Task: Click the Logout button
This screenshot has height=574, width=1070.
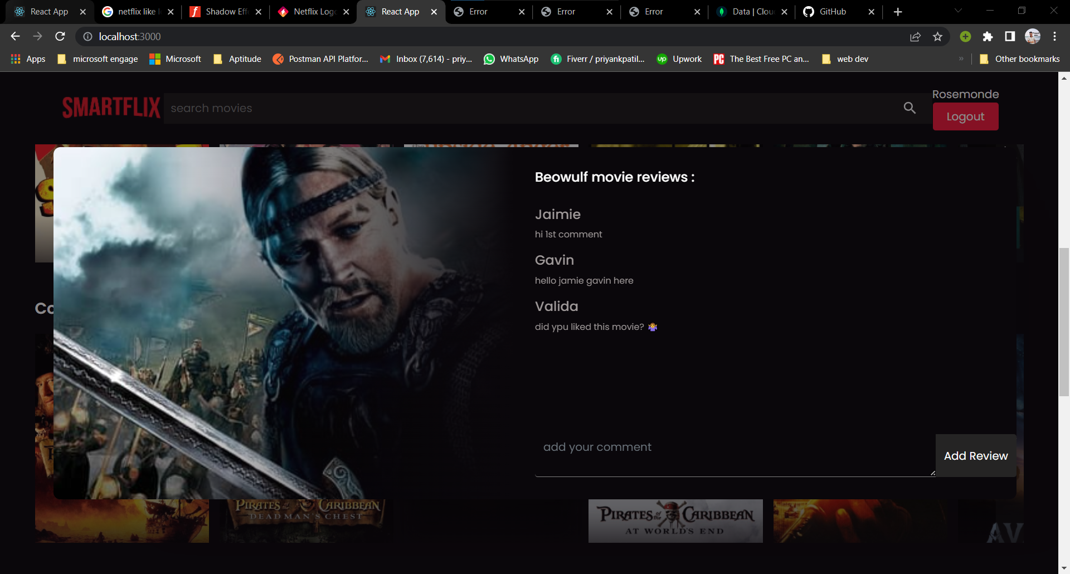Action: point(965,116)
